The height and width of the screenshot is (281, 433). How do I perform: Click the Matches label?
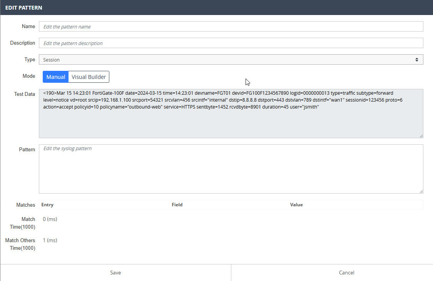[x=26, y=205]
